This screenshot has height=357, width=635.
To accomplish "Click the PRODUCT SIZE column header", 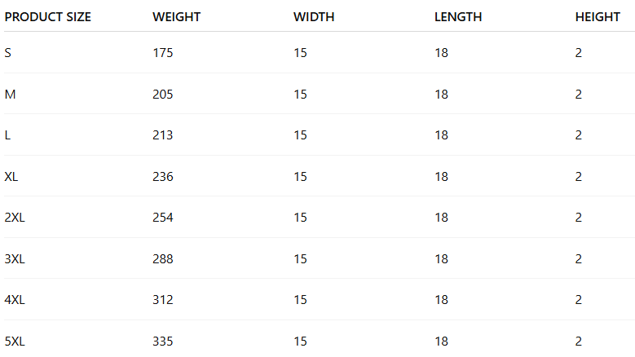I will coord(48,17).
